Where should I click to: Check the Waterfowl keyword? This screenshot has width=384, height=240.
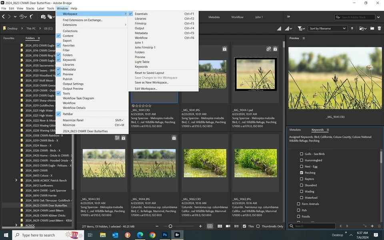coord(302,198)
